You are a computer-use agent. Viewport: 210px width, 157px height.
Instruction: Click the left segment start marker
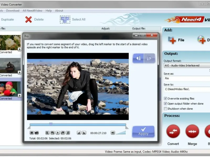coord(29,128)
